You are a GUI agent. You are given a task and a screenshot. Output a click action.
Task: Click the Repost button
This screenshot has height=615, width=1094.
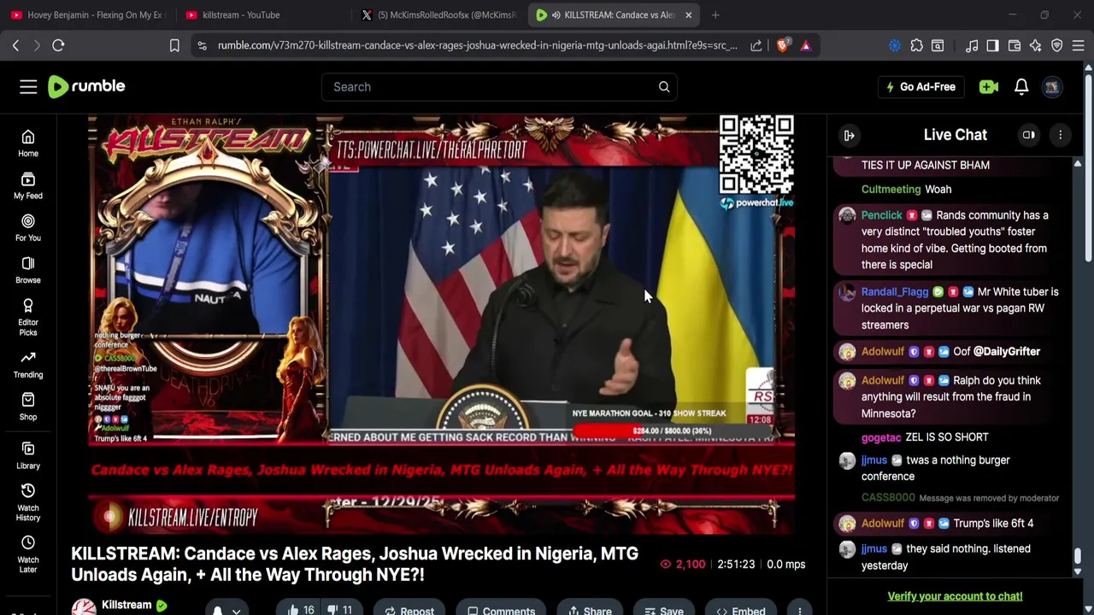(x=409, y=610)
